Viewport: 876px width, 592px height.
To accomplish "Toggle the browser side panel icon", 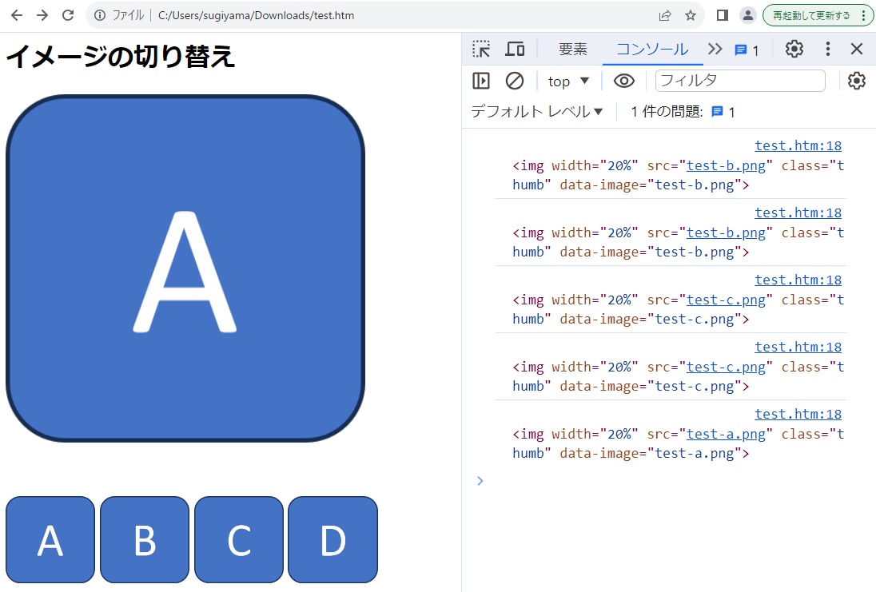I will tap(722, 15).
